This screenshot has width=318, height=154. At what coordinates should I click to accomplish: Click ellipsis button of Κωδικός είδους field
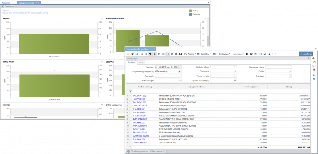[235, 67]
